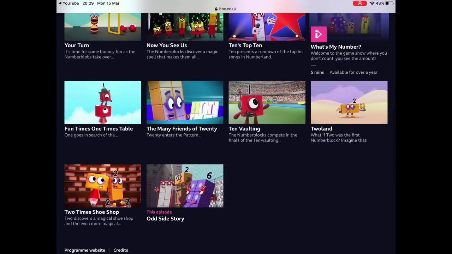Open the Credits link
Screen dimensions: 452x254
coord(121,250)
